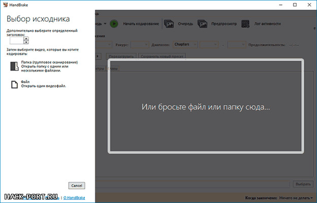
Task: Click 'Предпросмотр' toolbar label
Action: (224, 24)
